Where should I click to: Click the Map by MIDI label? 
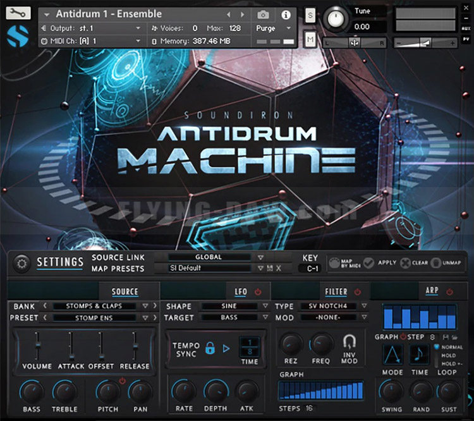(x=351, y=263)
